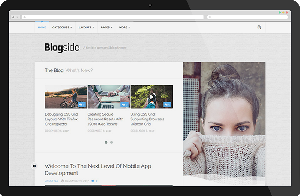The image size is (300, 196).
Task: Select the first carousel pagination dot
Action: pyautogui.click(x=106, y=142)
